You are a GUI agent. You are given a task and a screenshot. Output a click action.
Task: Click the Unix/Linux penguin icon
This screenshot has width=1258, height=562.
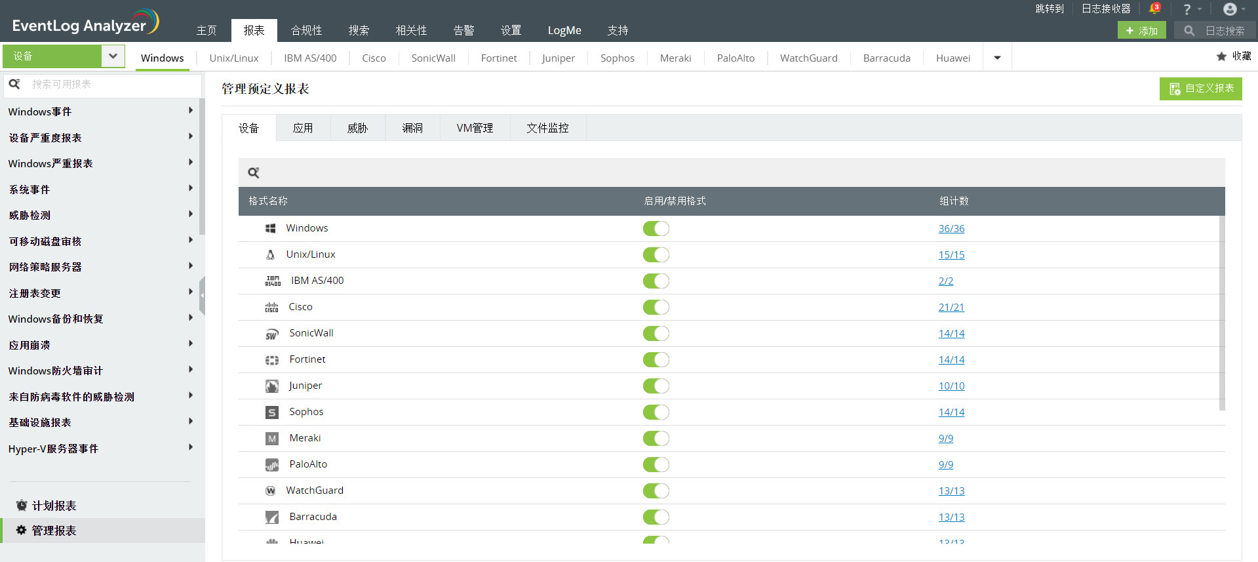coord(270,254)
